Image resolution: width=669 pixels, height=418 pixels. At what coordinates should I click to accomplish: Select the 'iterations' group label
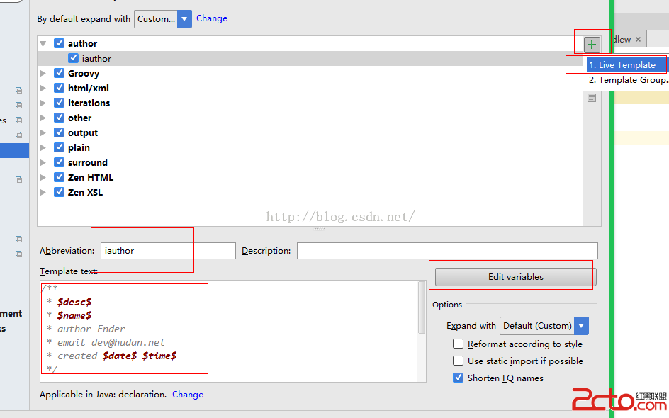coord(89,103)
